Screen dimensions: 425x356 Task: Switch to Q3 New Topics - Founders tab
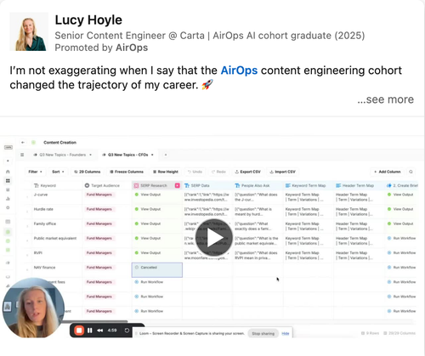(63, 155)
